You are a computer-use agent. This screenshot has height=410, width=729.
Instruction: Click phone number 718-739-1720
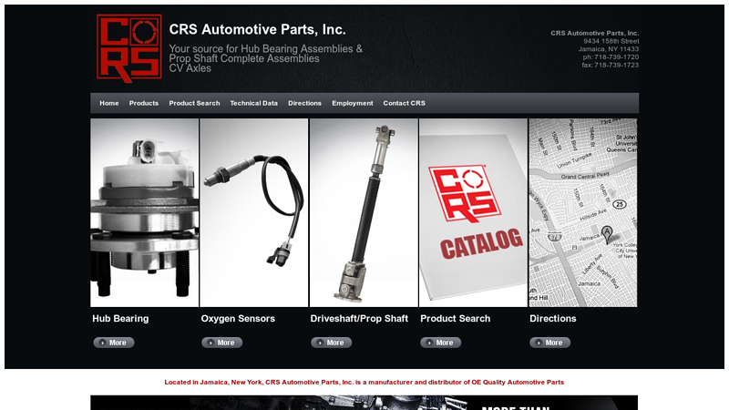[617, 57]
